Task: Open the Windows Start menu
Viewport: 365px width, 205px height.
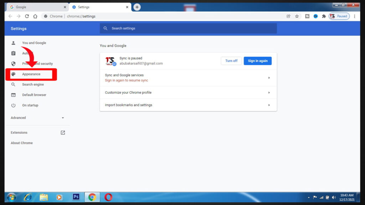Action: tap(11, 197)
